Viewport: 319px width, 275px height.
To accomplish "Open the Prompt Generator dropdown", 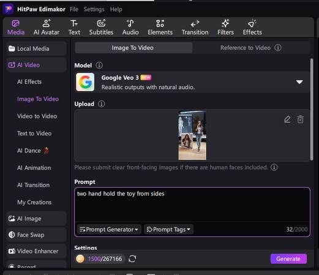I will (109, 230).
